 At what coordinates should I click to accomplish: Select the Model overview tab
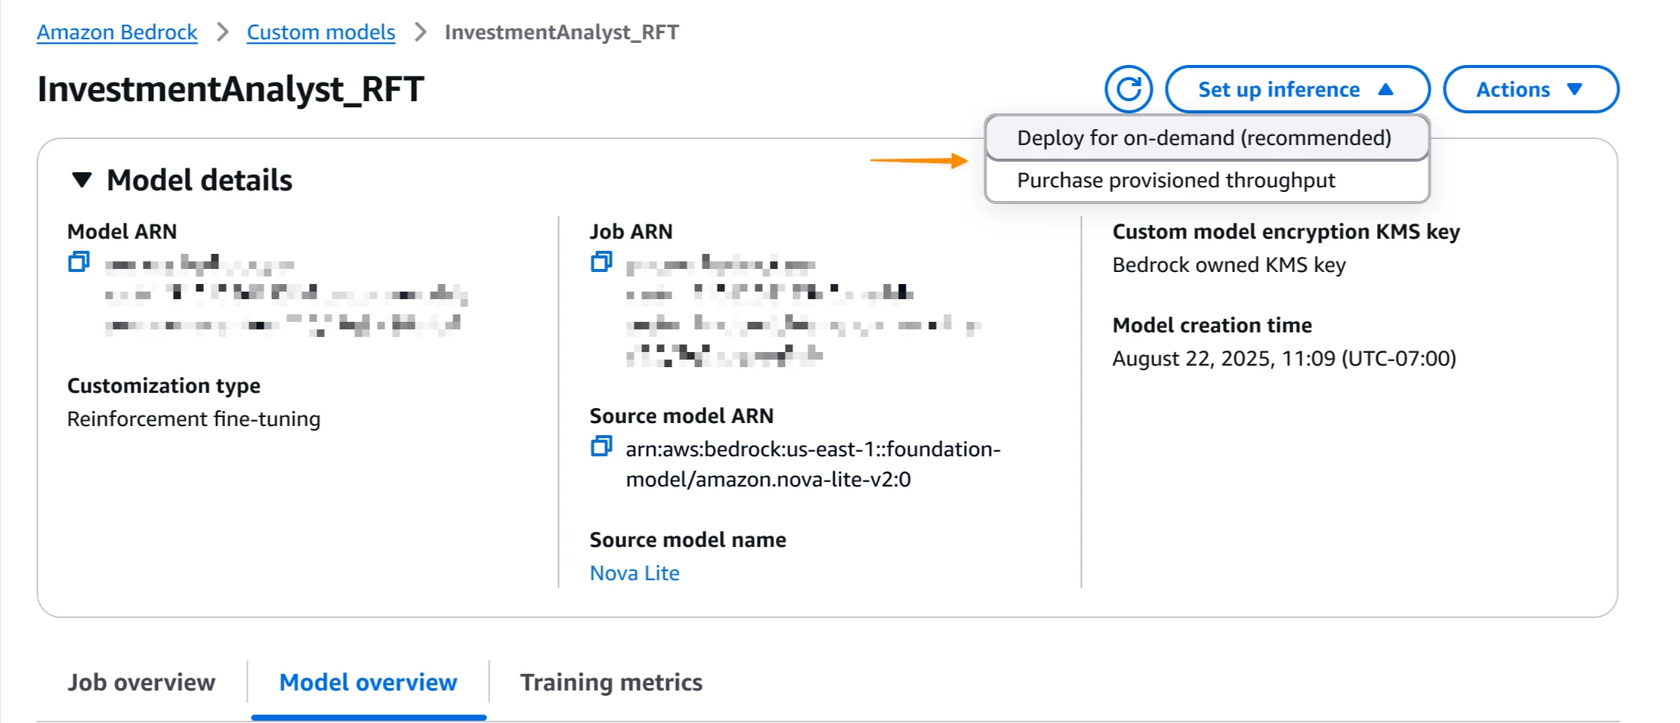368,682
